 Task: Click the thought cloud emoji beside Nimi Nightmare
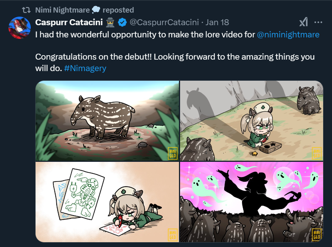point(96,10)
